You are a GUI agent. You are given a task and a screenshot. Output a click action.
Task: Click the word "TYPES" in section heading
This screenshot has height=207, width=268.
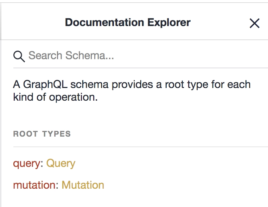pos(56,134)
